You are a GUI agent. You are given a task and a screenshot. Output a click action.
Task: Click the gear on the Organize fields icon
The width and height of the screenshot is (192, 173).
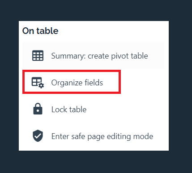tap(41, 85)
